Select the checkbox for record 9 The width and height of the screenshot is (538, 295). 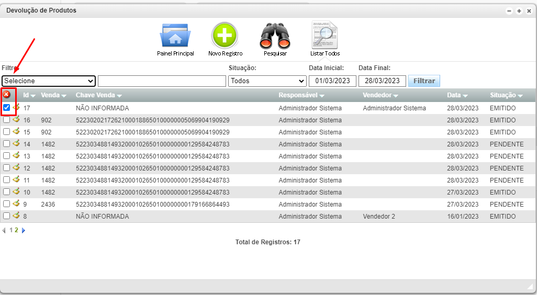7,204
